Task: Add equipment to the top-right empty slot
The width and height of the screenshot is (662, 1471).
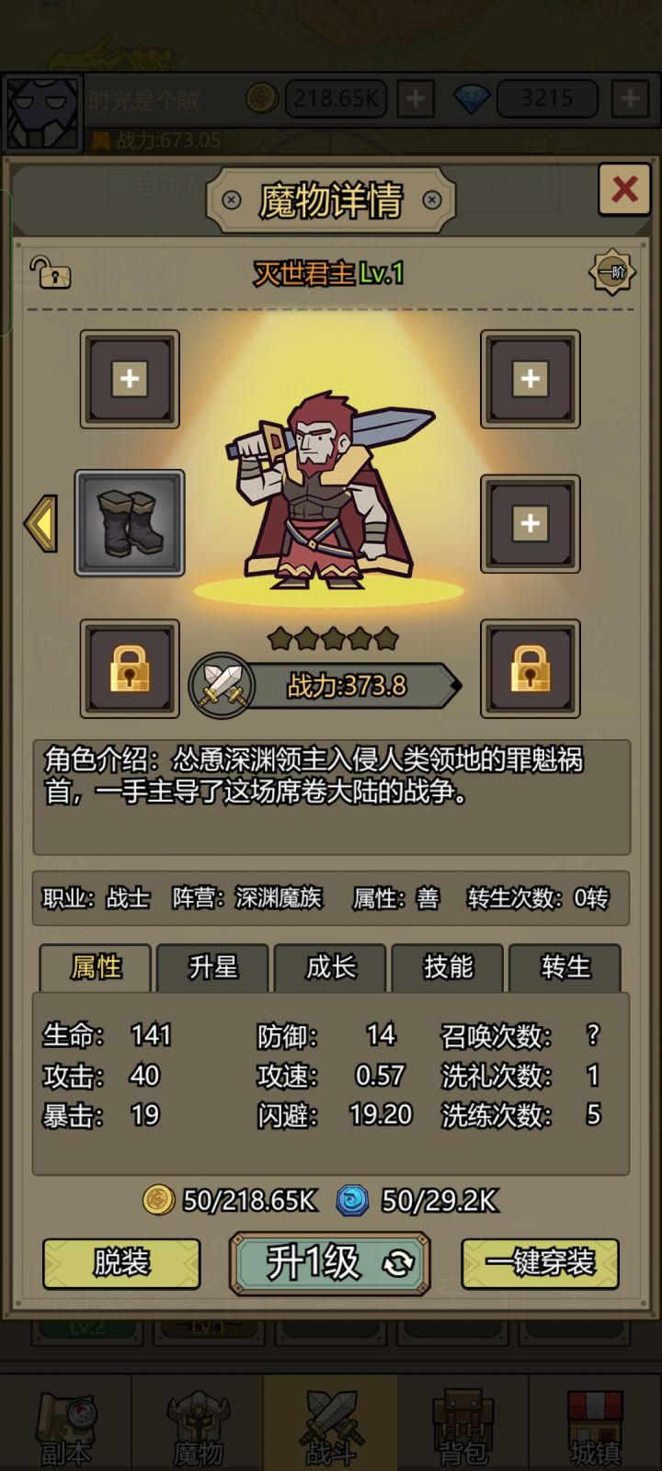Action: (x=531, y=379)
